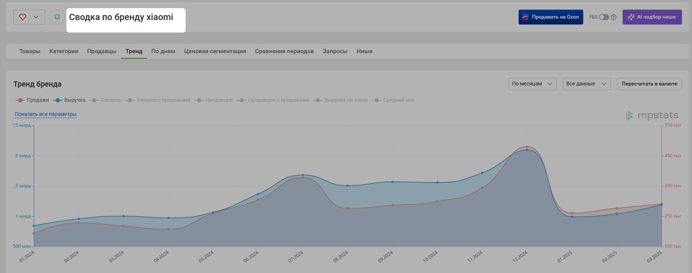Click the bell notification icon
This screenshot has width=692, height=273.
click(57, 17)
